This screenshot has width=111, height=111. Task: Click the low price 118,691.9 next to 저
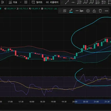(36, 9)
